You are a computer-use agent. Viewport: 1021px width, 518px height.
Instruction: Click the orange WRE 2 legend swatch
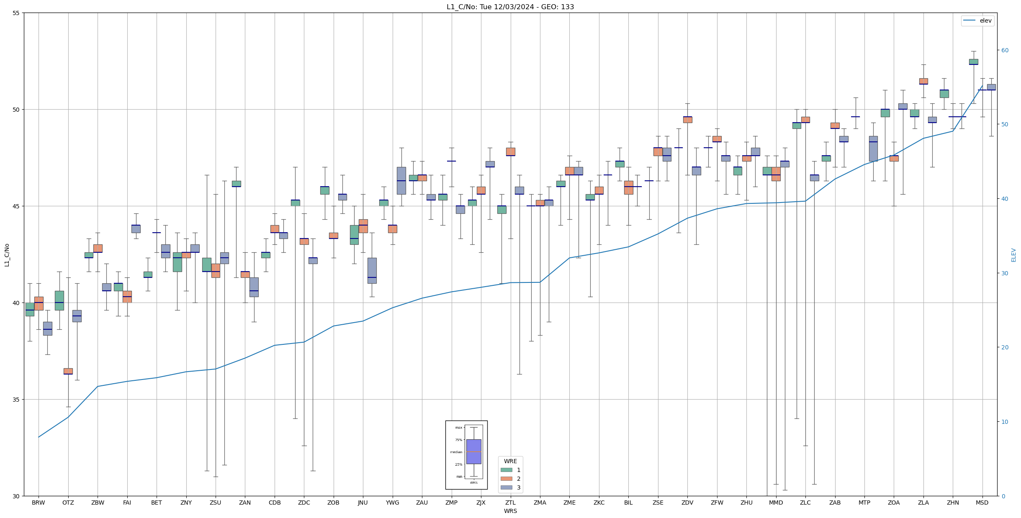[x=506, y=479]
